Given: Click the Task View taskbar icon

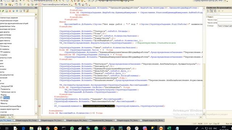Looking at the screenshot, I should point(7,128).
